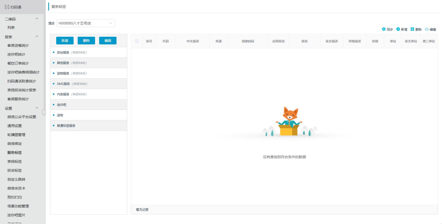This screenshot has height=224, width=442.
Task: Open 微信公众平台设置 in sidebar
Action: point(22,117)
